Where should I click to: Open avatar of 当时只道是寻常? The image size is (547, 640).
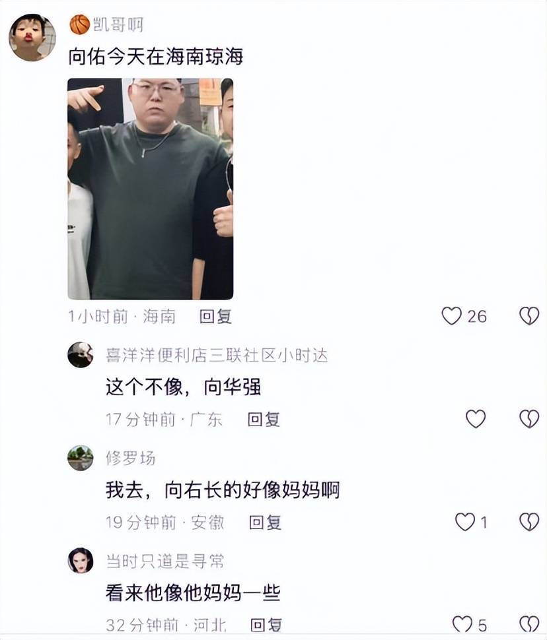(x=81, y=560)
